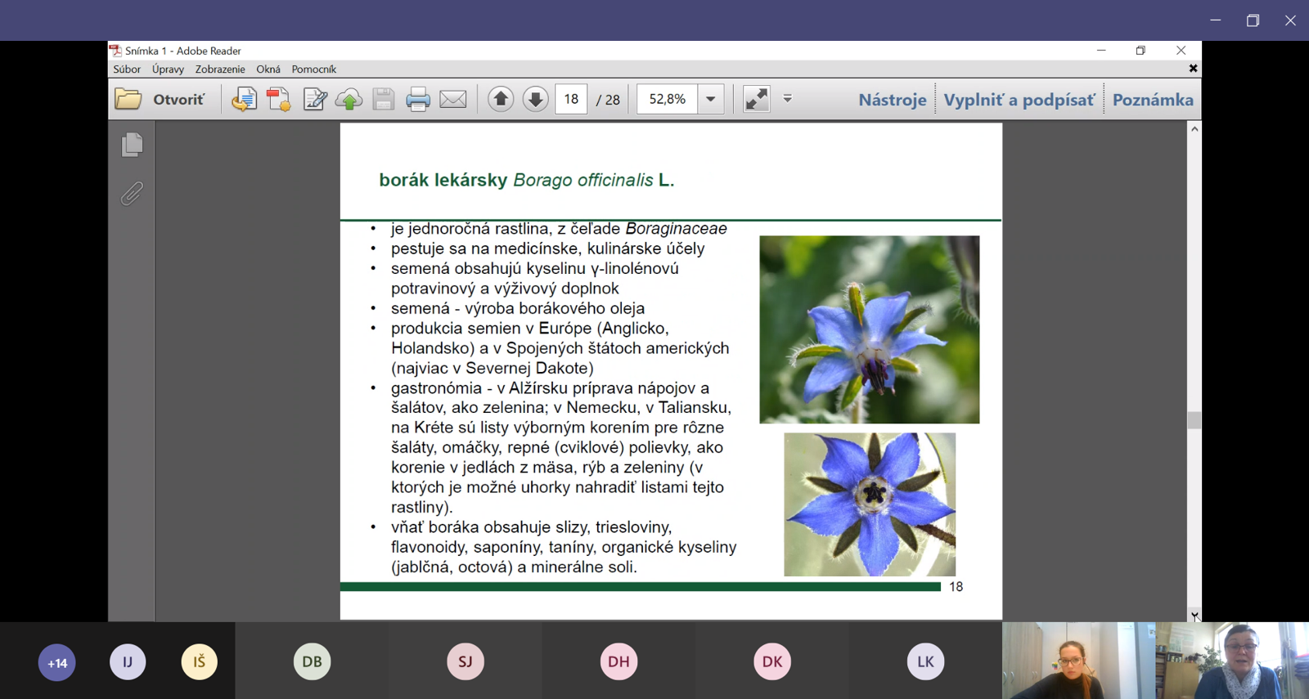Viewport: 1309px width, 699px height.
Task: Expand the +14 more participants list
Action: point(57,662)
